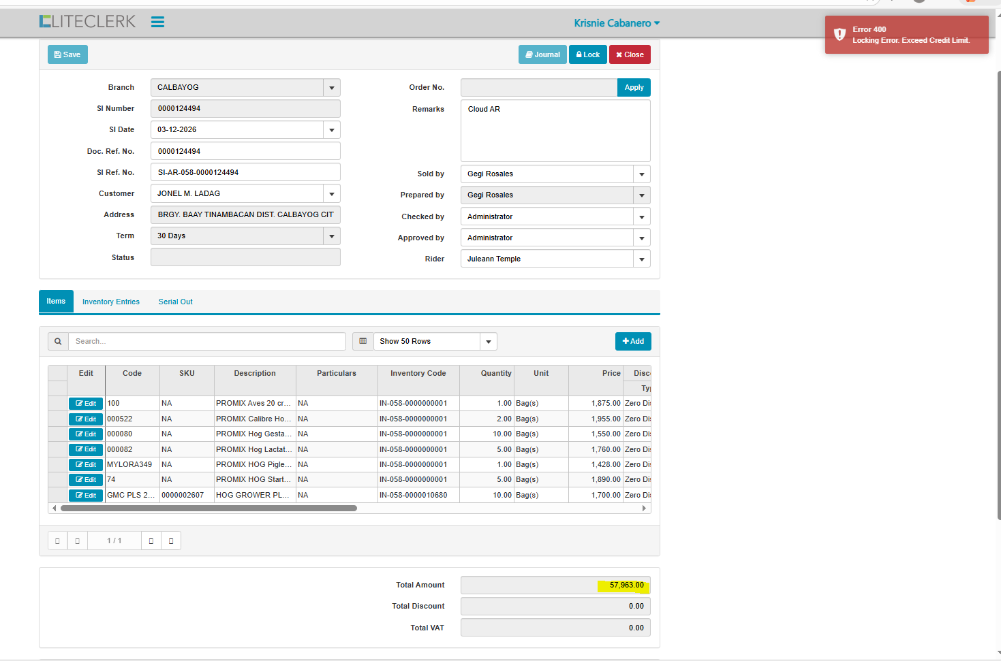Click the table columns grid icon
Viewport: 1001px width, 661px height.
(x=363, y=341)
